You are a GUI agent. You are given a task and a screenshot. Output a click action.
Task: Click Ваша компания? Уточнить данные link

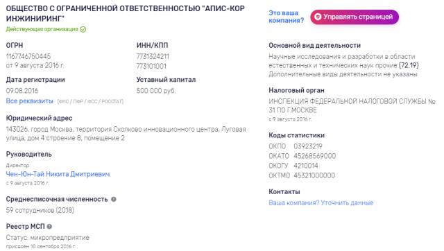tap(321, 203)
